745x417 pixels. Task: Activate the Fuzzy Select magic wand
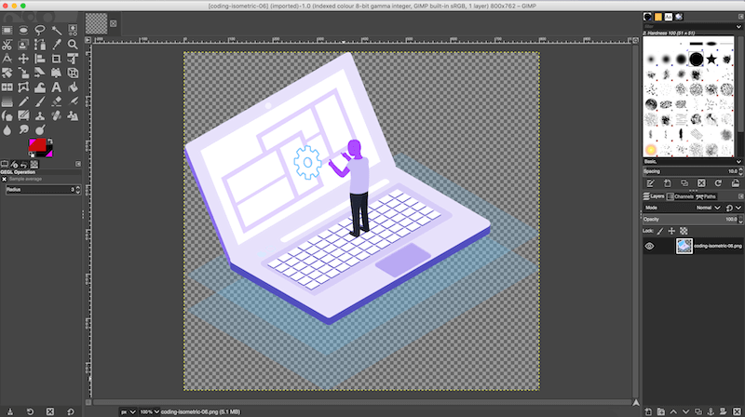tap(56, 30)
